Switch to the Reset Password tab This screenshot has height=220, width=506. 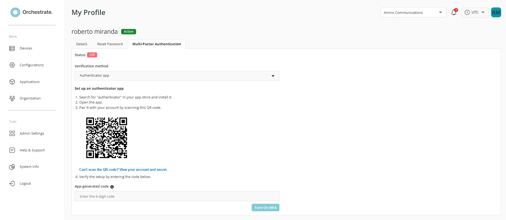110,44
